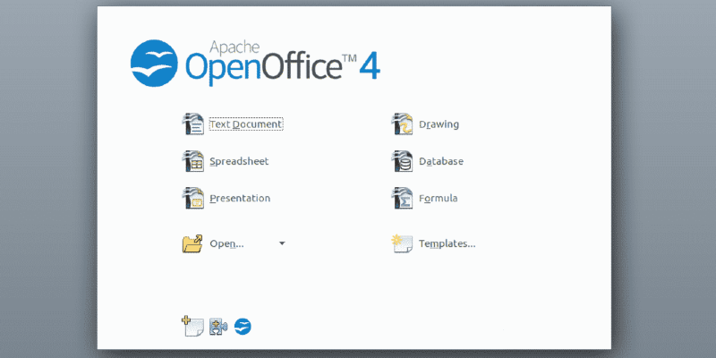Click the Database icon
Viewport: 716px width, 358px height.
[403, 161]
